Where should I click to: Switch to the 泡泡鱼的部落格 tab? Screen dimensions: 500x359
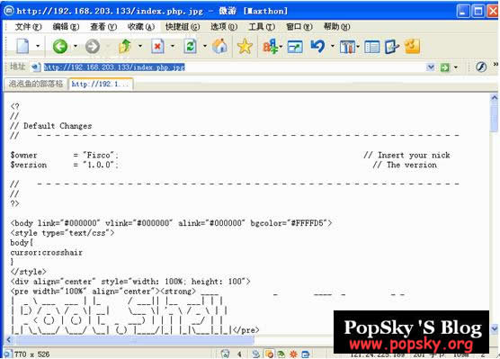pyautogui.click(x=36, y=84)
